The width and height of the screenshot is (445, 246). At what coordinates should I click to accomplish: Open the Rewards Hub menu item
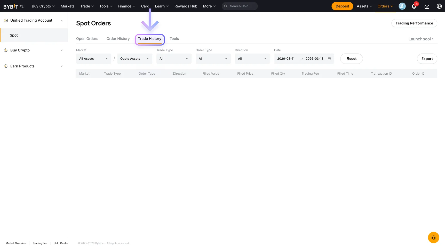point(186,6)
